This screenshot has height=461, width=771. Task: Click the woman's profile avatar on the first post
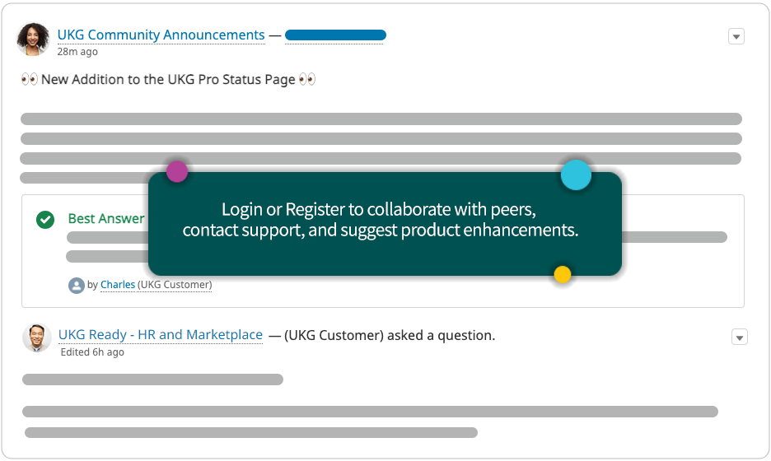[x=33, y=39]
